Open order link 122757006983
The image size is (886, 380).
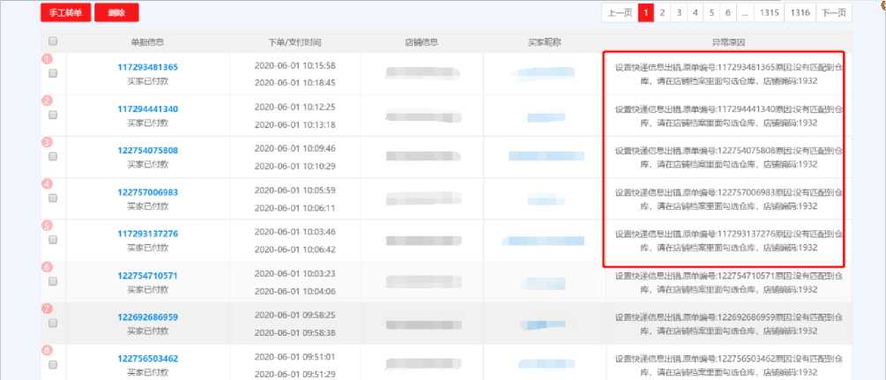click(x=147, y=192)
